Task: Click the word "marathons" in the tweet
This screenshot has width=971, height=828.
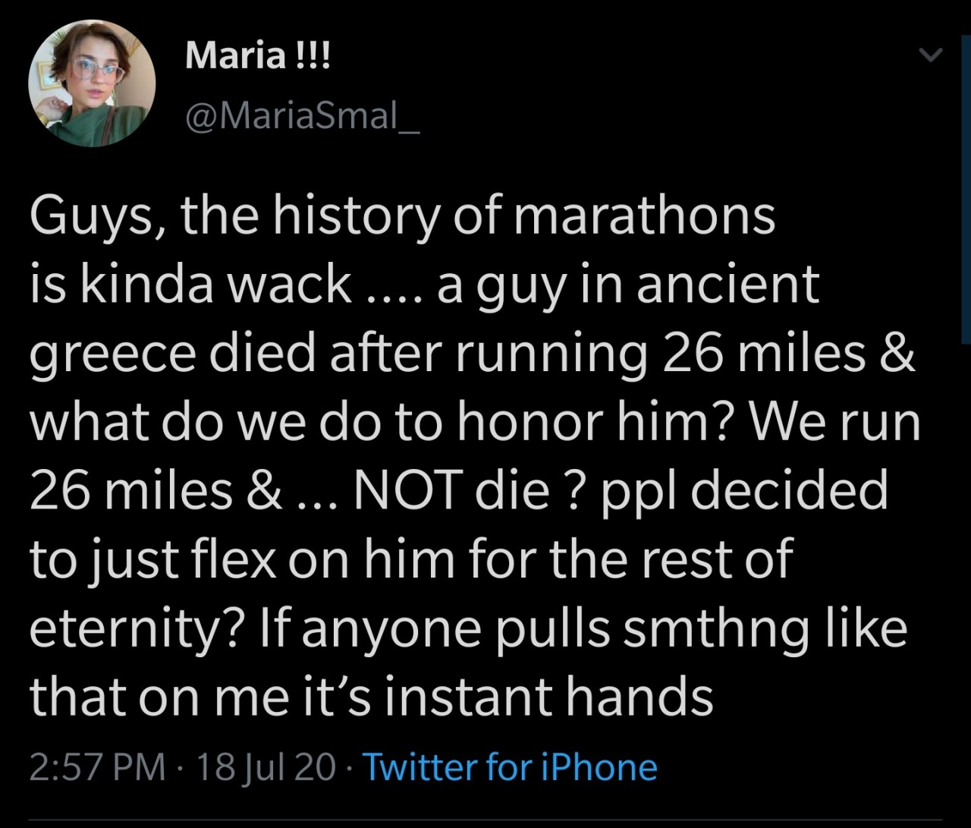Action: [643, 216]
